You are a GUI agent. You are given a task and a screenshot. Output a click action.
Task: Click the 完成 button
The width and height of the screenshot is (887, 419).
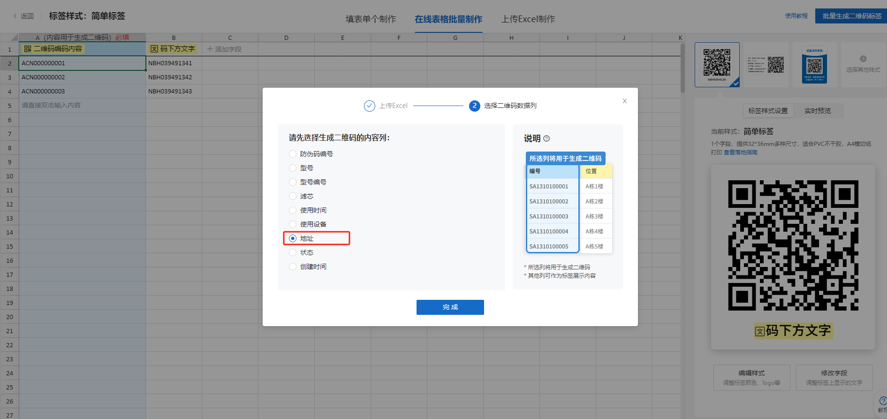[x=450, y=307]
